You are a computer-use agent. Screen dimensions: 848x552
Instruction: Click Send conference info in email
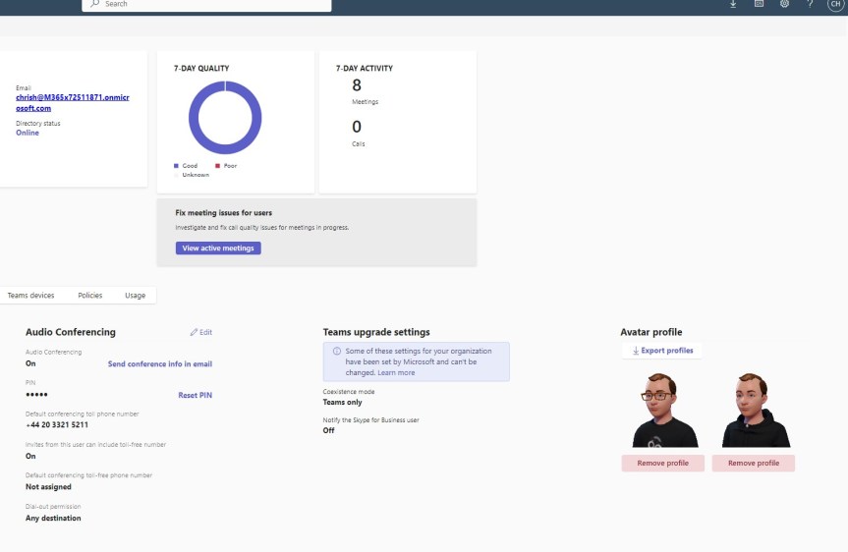click(x=160, y=363)
